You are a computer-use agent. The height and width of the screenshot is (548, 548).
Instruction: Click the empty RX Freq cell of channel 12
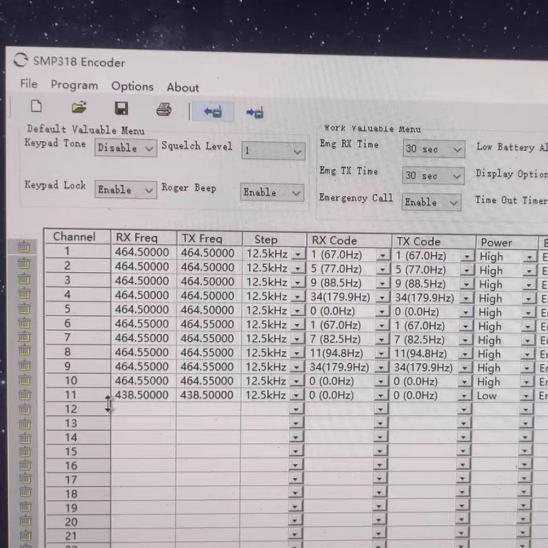(x=143, y=409)
